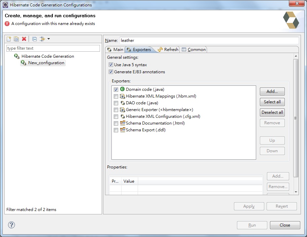The width and height of the screenshot is (307, 237).
Task: Click Hibernate Code Generation tree icon
Action: tap(16, 56)
